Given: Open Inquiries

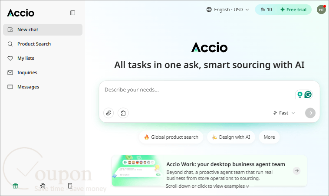Looking at the screenshot, I should (43, 72).
